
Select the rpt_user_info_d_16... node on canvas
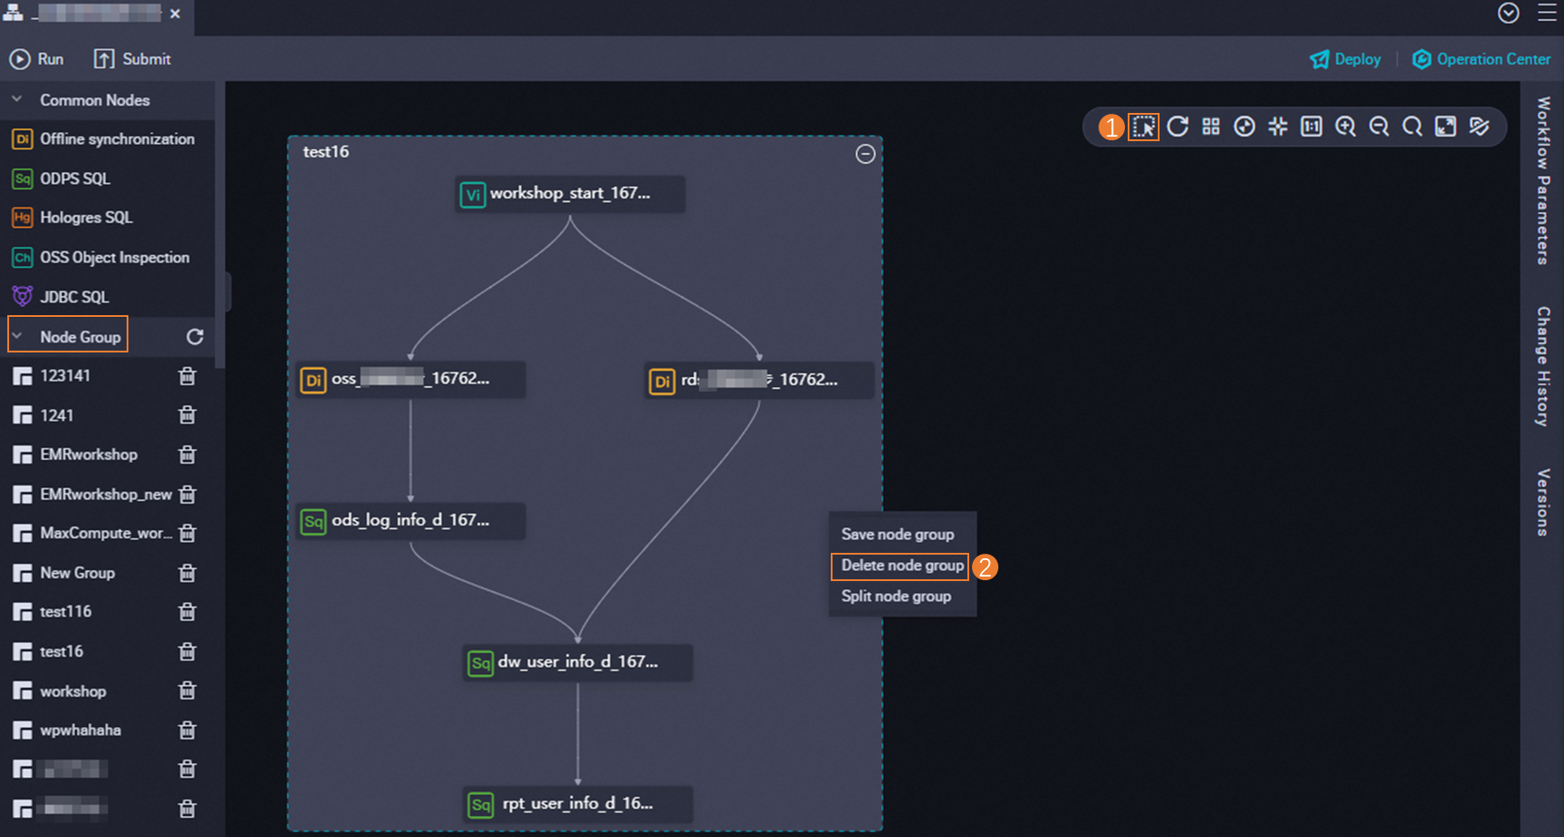pos(578,804)
